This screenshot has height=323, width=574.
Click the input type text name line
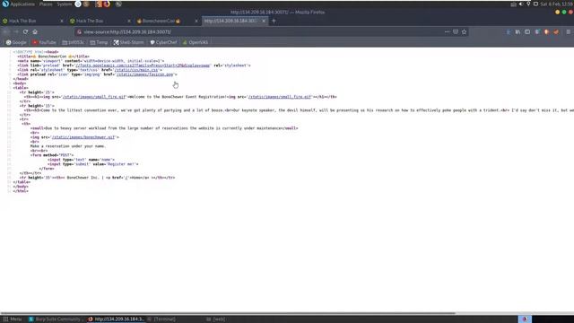pyautogui.click(x=81, y=160)
